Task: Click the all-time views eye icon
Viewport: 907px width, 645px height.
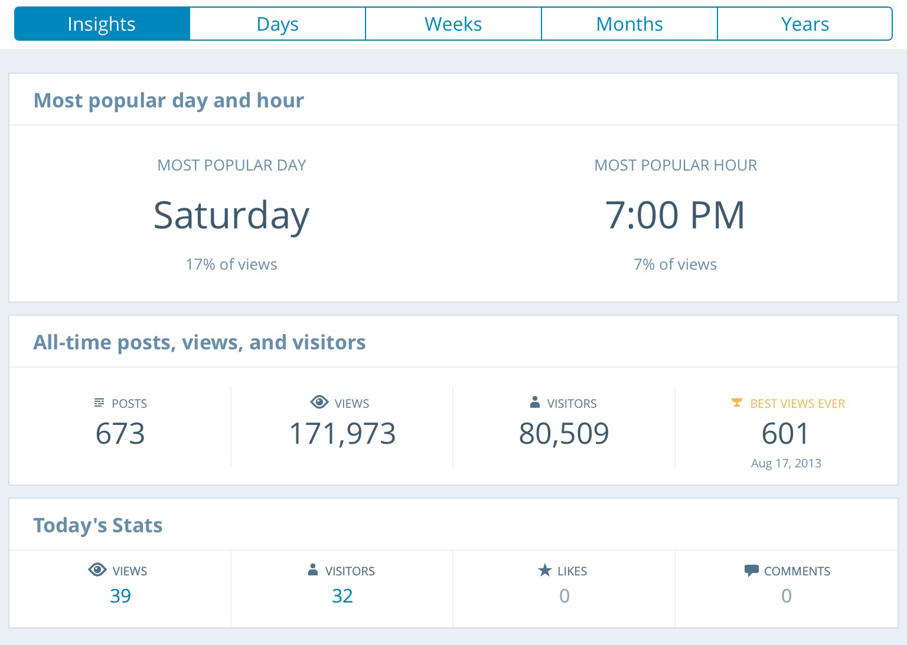Action: (319, 402)
